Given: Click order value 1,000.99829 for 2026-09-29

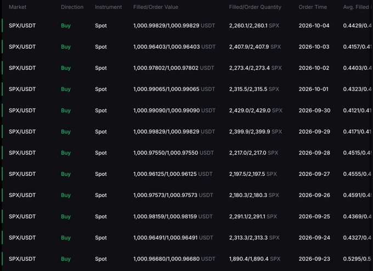Looking at the screenshot, I should 174,131.
